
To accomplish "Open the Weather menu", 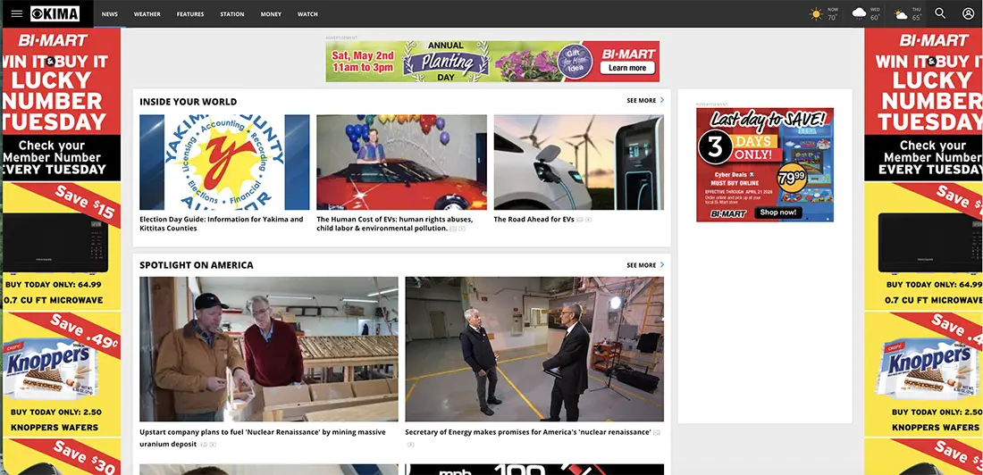I will tap(147, 13).
